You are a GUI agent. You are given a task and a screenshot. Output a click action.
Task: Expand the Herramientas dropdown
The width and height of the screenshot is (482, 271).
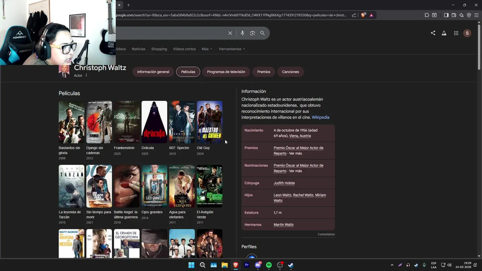point(232,49)
